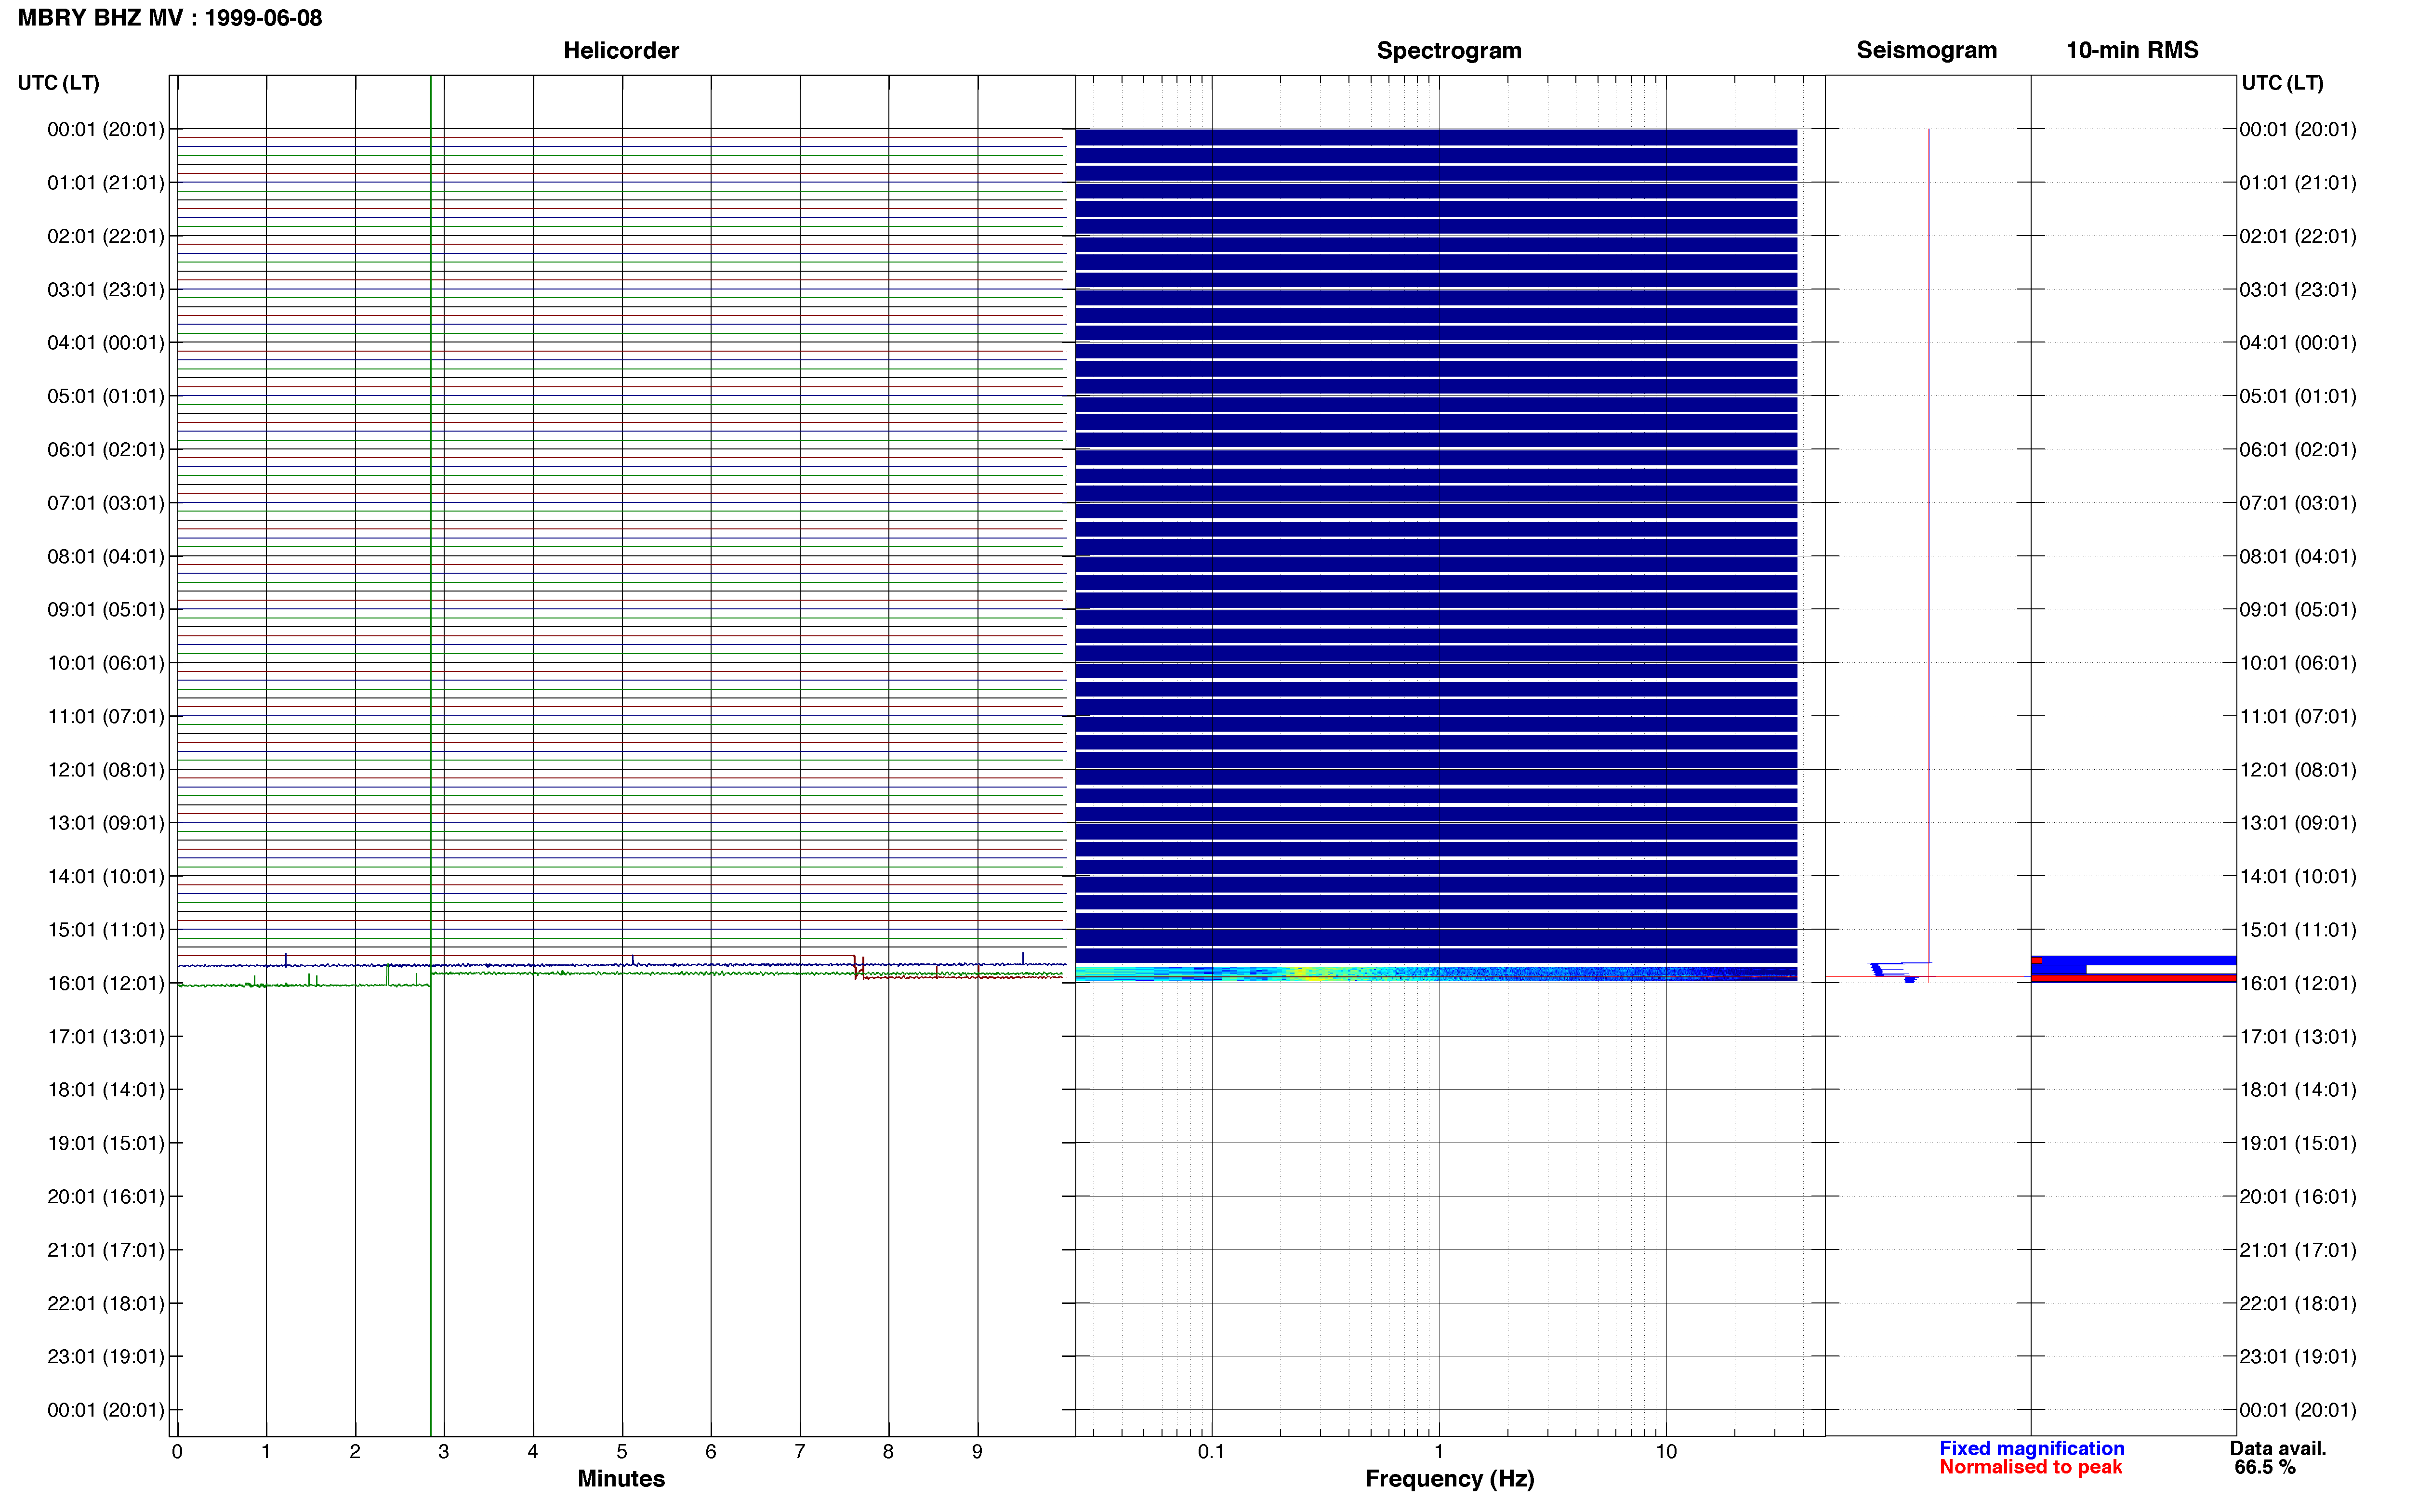Click left-axis time label "04:01 (00:01)"
The image size is (2418, 1512).
[106, 343]
